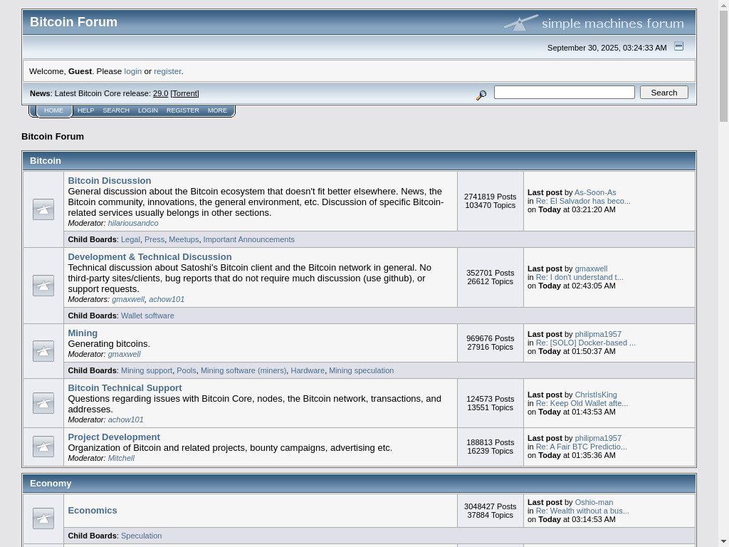
Task: Open the More menu item
Action: click(217, 110)
